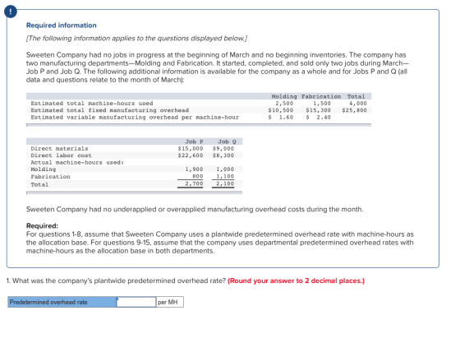This screenshot has height=343, width=460.
Task: Click the per MH unit cell
Action: (170, 302)
